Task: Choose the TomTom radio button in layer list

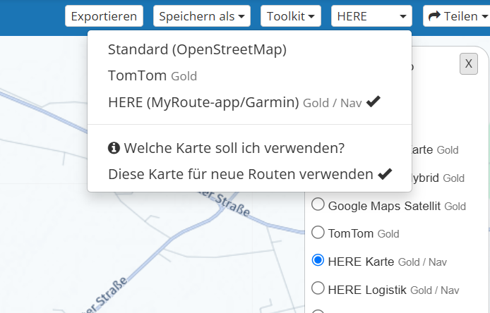Action: click(318, 233)
